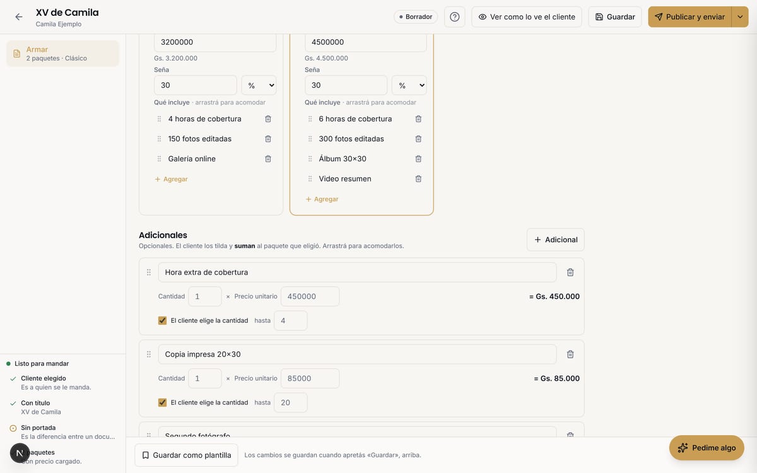Screen dimensions: 757x473
Task: Click the = Gs. 450.000 total
Action: [554, 296]
